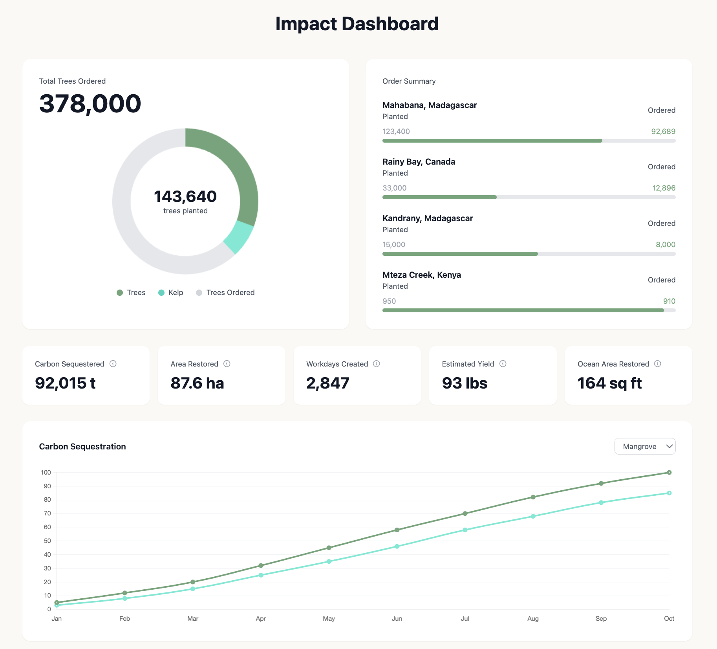
Task: Click the Area Restored info icon
Action: (x=227, y=364)
